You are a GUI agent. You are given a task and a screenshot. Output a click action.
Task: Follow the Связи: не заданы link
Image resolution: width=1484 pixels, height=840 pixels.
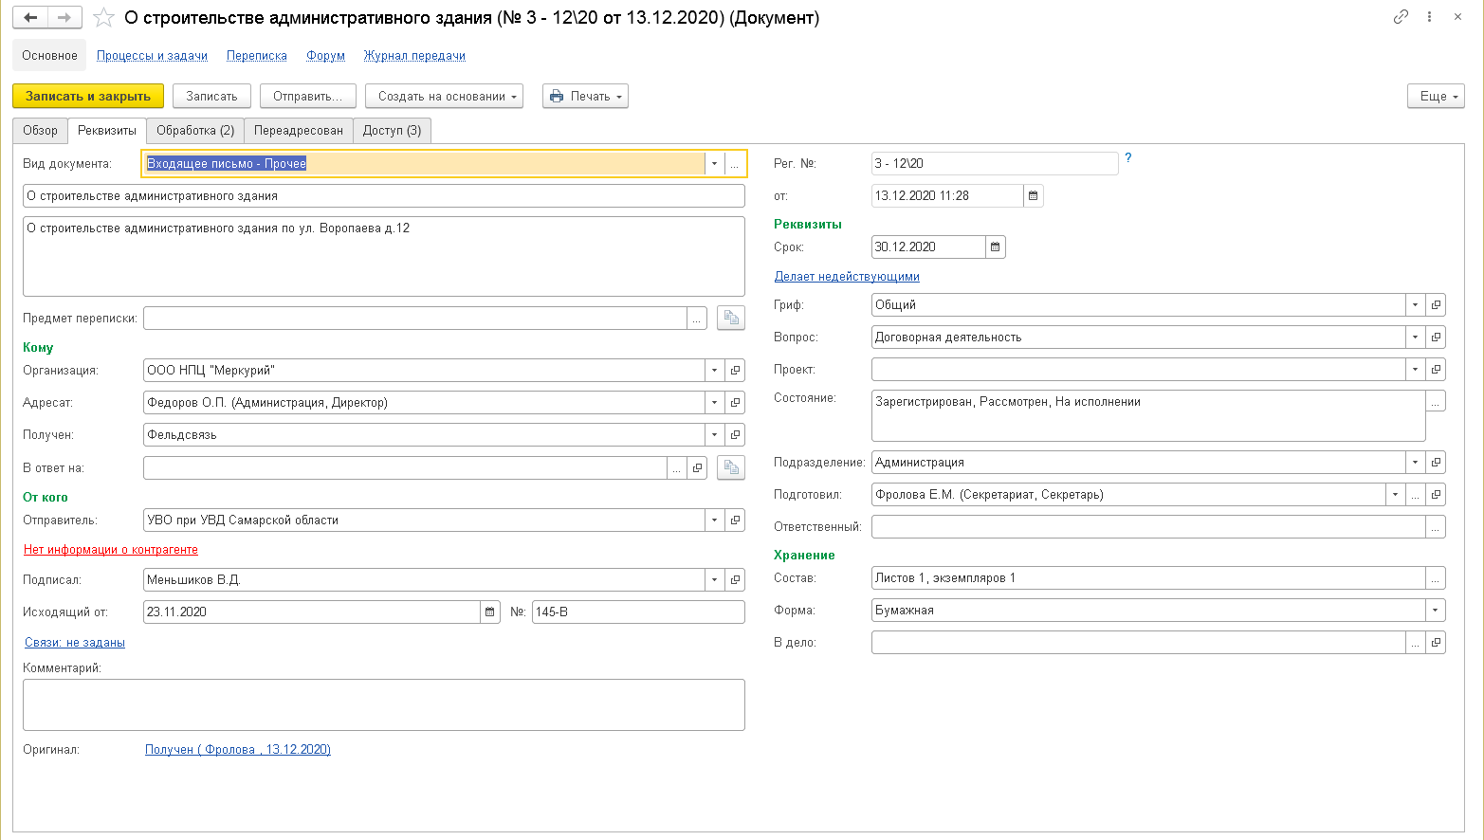click(x=75, y=643)
